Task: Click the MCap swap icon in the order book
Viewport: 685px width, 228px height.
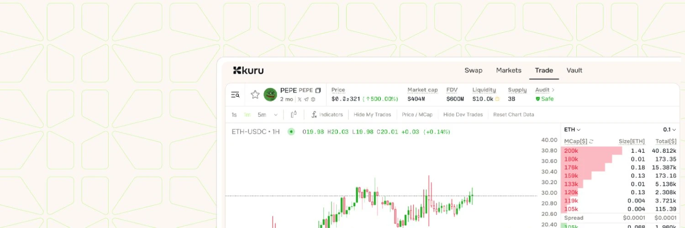Action: point(591,142)
